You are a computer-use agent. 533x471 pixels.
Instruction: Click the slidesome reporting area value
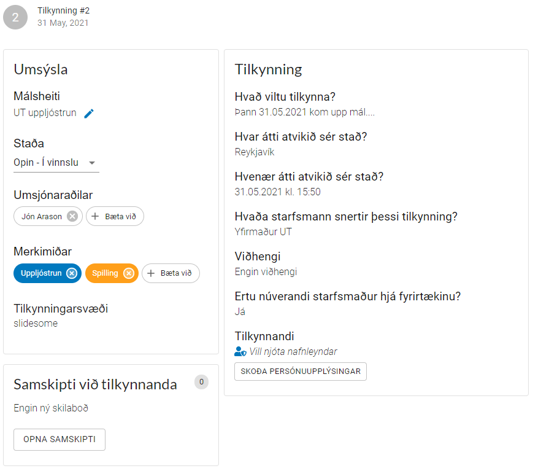(x=36, y=323)
